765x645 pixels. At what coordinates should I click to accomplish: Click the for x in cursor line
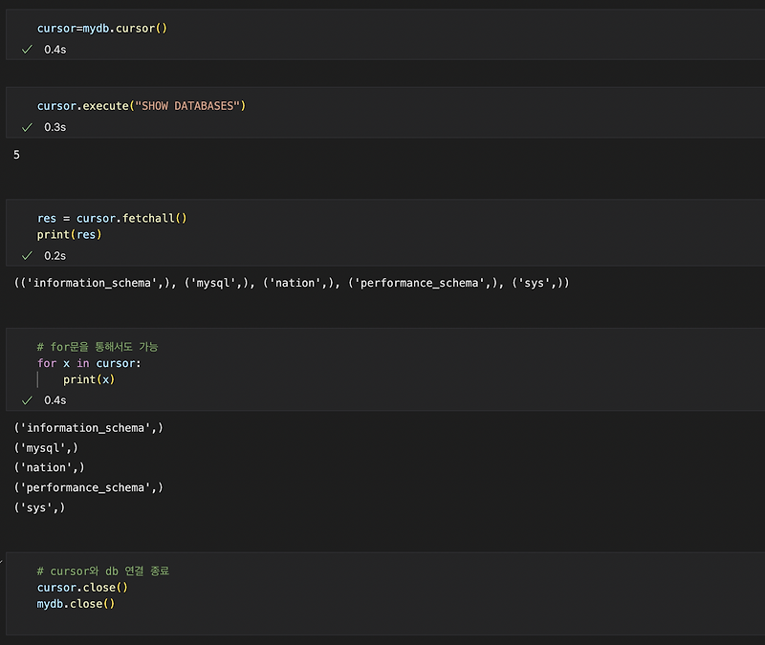88,362
